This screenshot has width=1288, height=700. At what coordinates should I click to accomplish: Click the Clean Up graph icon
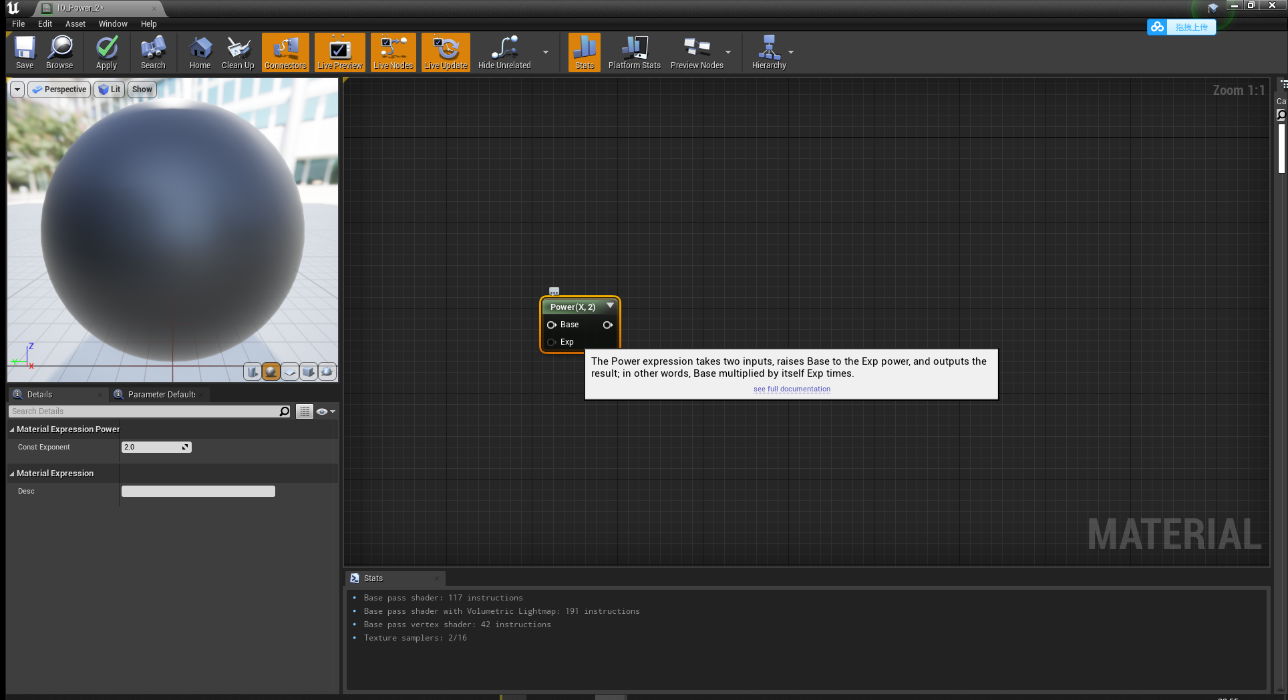(238, 52)
